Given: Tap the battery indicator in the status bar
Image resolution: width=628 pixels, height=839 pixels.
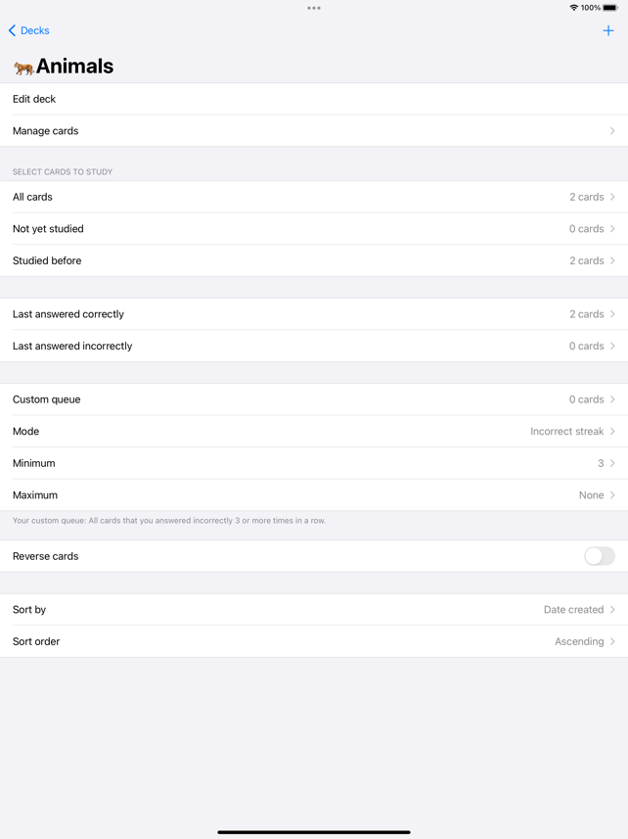Looking at the screenshot, I should (611, 8).
